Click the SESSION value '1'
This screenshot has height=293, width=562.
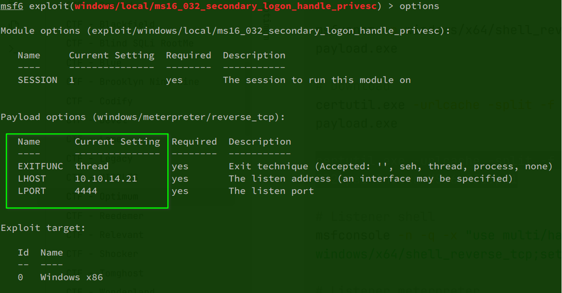point(72,80)
